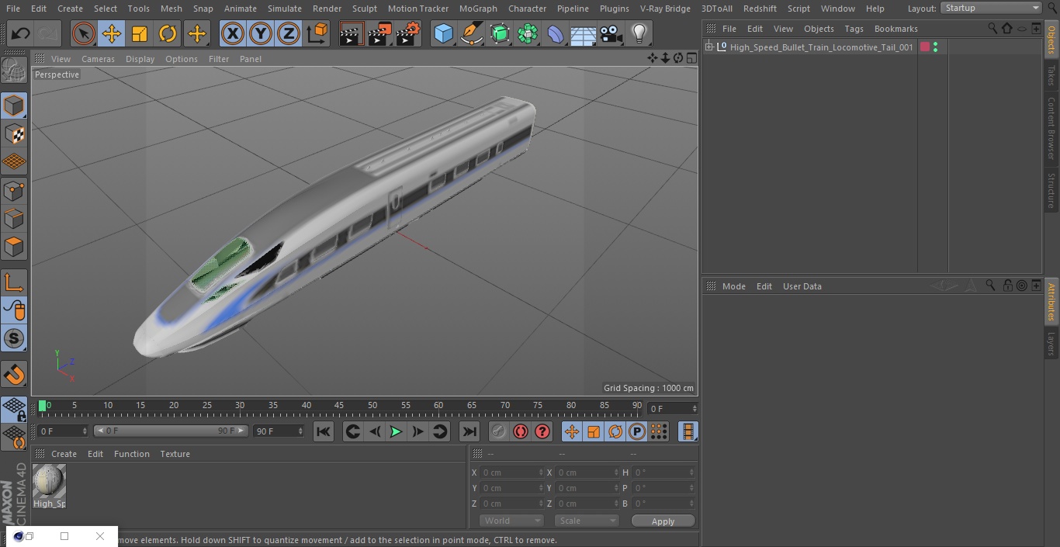Render active view clapperboard icon
The height and width of the screenshot is (547, 1060).
pos(352,33)
